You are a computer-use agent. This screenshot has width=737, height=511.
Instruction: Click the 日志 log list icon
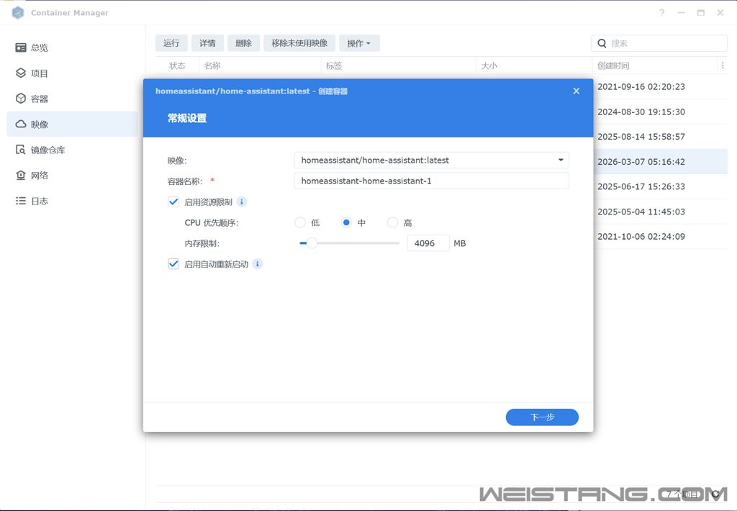pyautogui.click(x=21, y=201)
